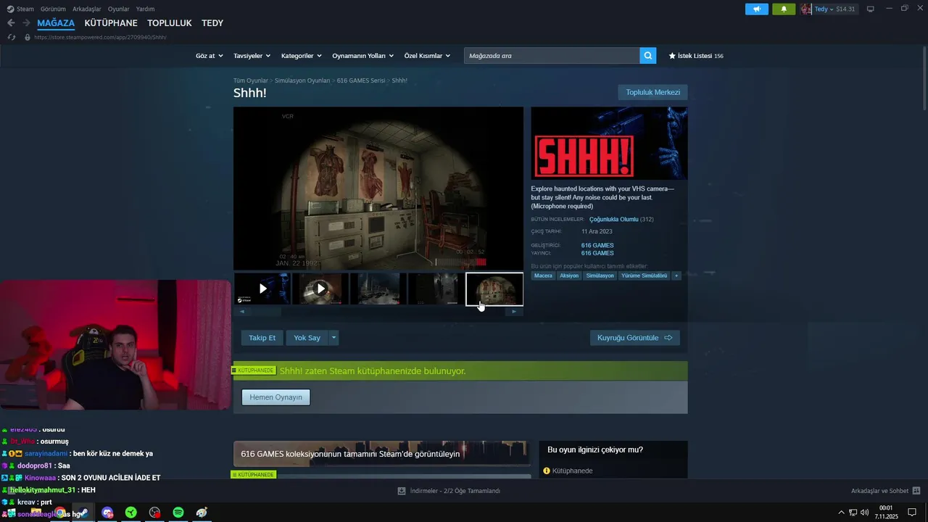
Task: Open the green app icon after Discord in the taskbar
Action: click(x=130, y=513)
